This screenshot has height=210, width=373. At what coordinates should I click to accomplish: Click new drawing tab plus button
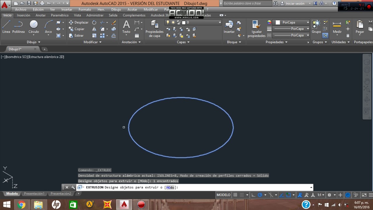point(45,49)
